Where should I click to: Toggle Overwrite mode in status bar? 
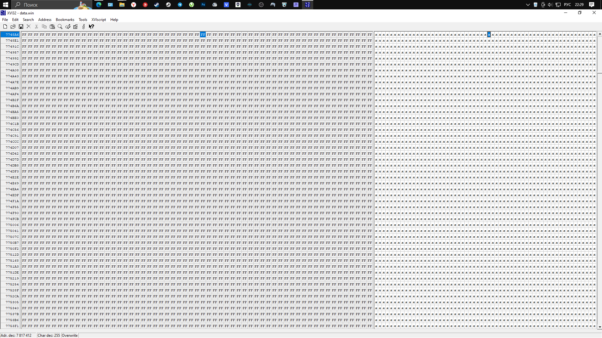click(x=70, y=335)
